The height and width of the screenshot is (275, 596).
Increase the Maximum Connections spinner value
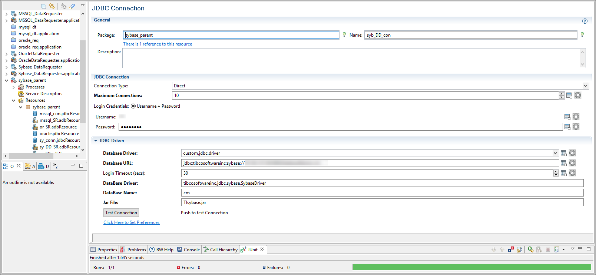pos(562,94)
